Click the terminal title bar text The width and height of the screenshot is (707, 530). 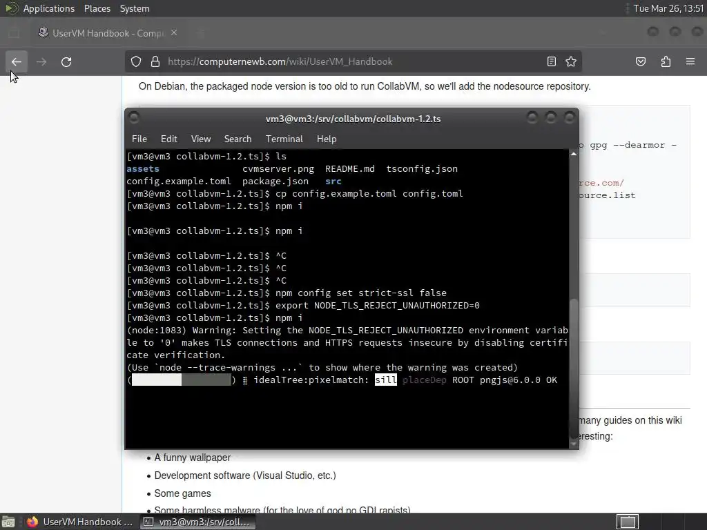coord(353,119)
